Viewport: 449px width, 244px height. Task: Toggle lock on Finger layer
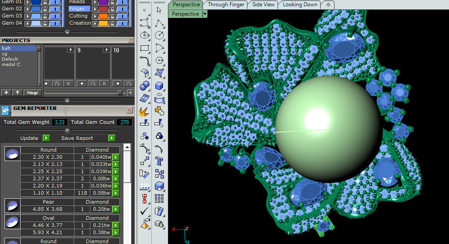113,9
